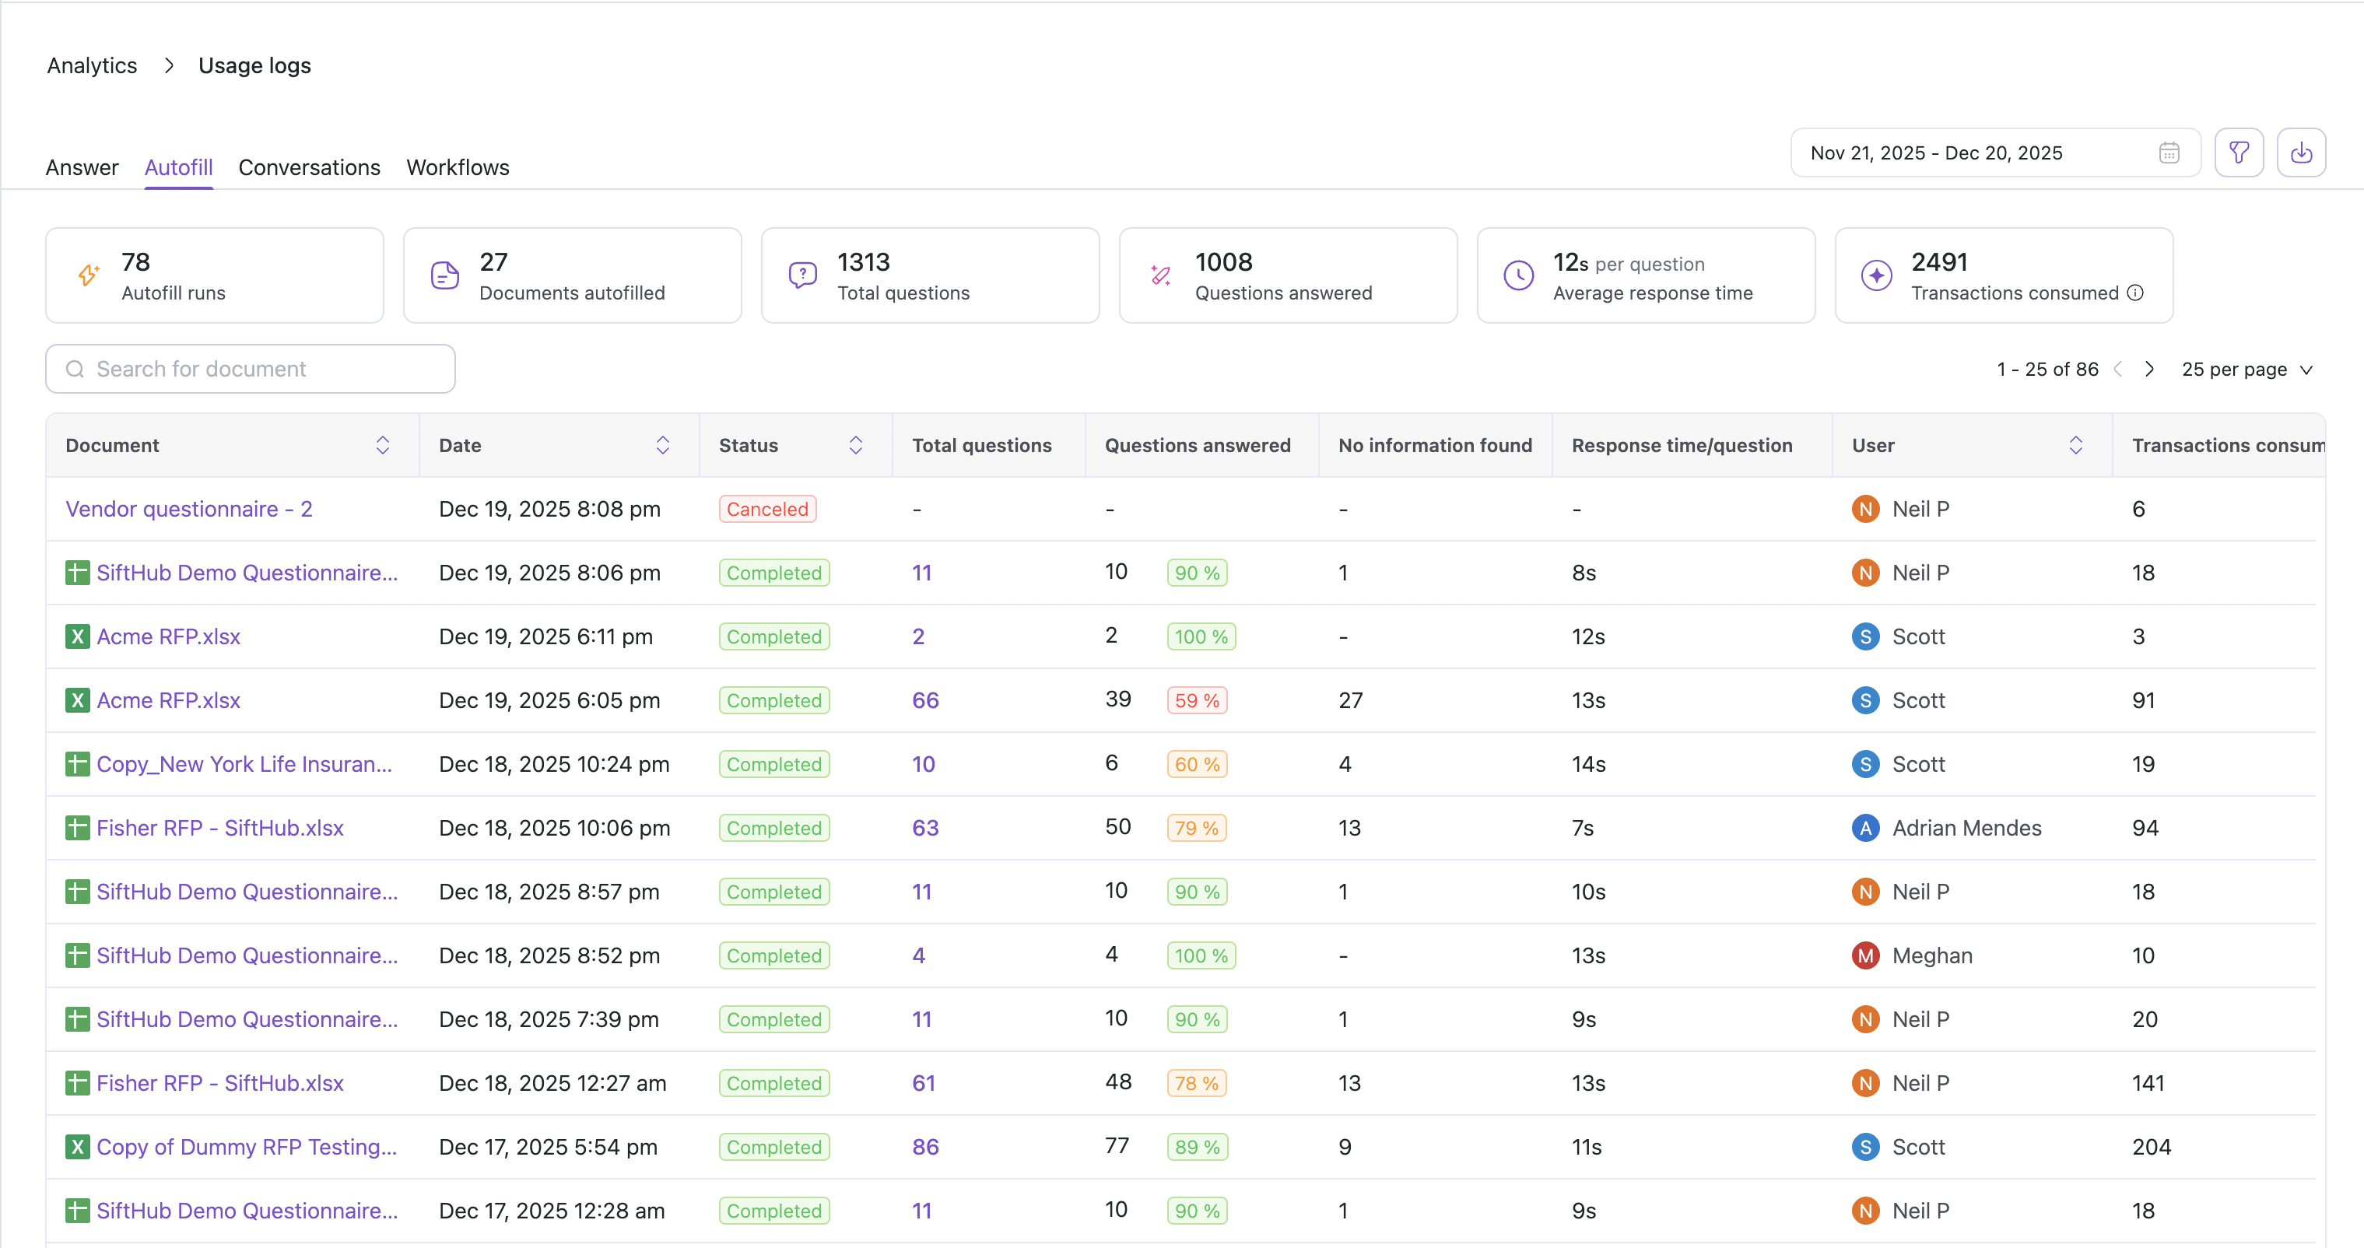This screenshot has height=1248, width=2364.
Task: Click the download export icon
Action: (x=2301, y=152)
